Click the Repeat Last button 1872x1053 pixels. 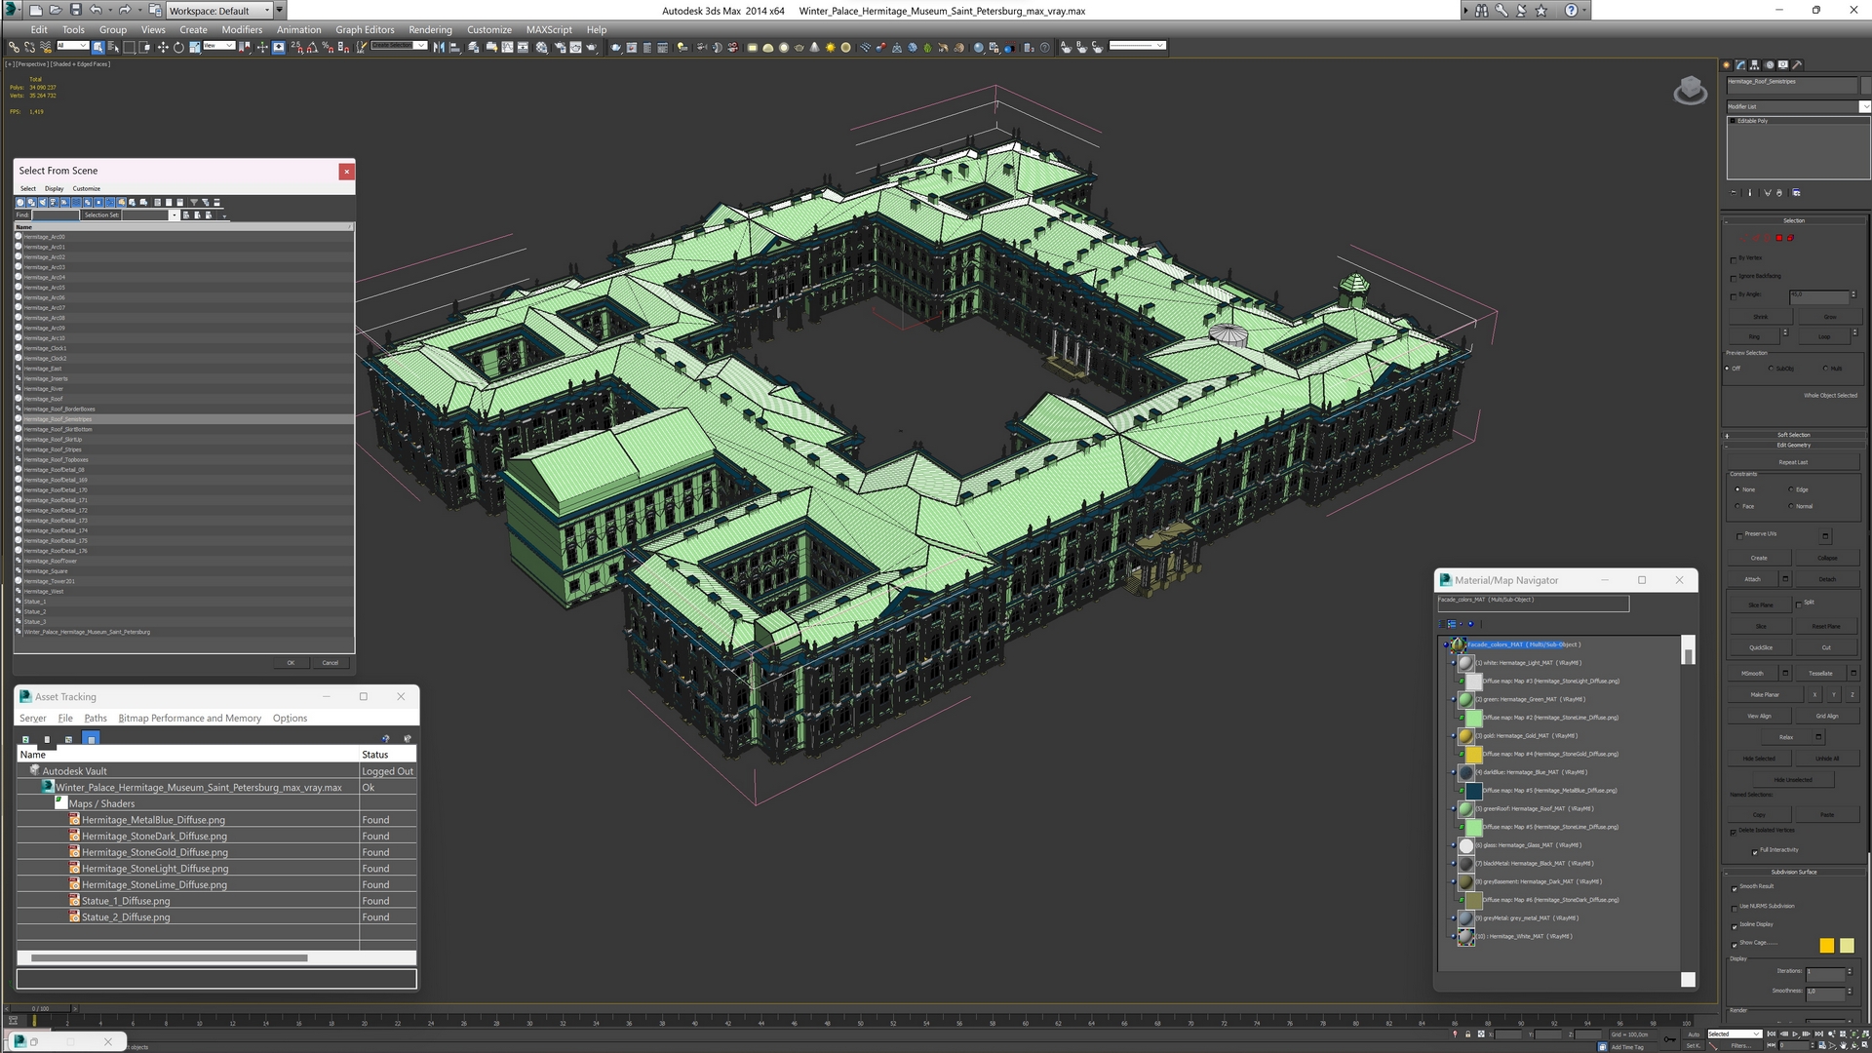point(1793,462)
